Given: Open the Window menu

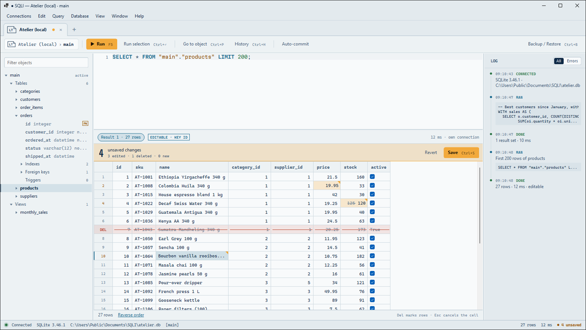Looking at the screenshot, I should pos(119,16).
